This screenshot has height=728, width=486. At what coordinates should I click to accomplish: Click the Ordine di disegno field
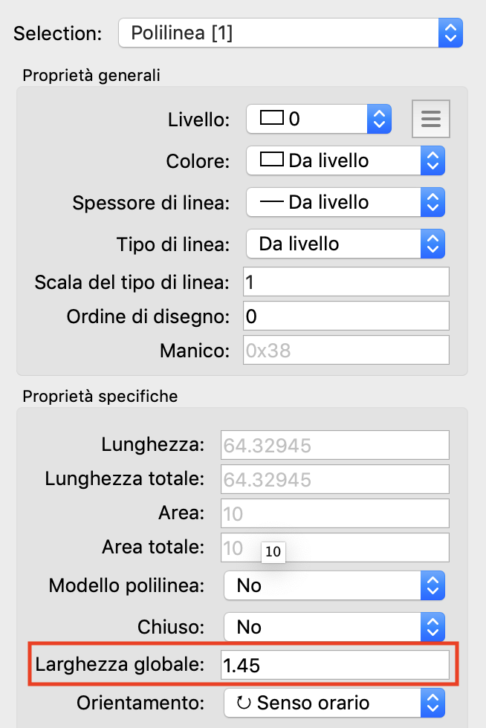(x=346, y=316)
